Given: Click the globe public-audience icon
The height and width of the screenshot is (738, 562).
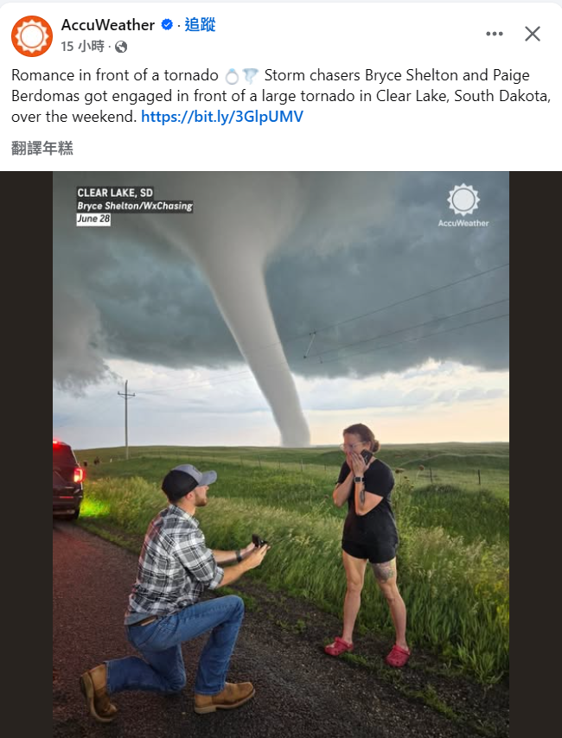Looking at the screenshot, I should (x=121, y=47).
